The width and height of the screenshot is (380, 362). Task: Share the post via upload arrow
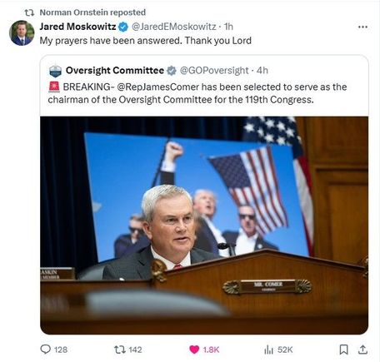click(x=362, y=350)
